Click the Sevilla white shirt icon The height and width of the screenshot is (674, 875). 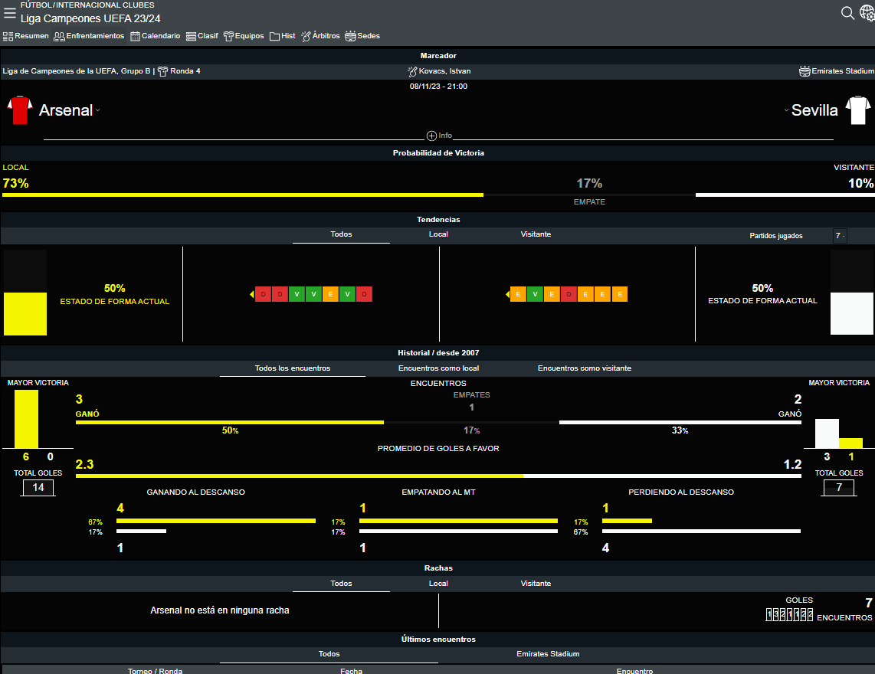(857, 110)
